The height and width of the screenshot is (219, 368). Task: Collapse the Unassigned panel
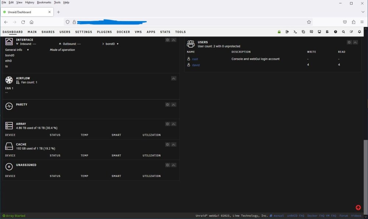tap(174, 165)
